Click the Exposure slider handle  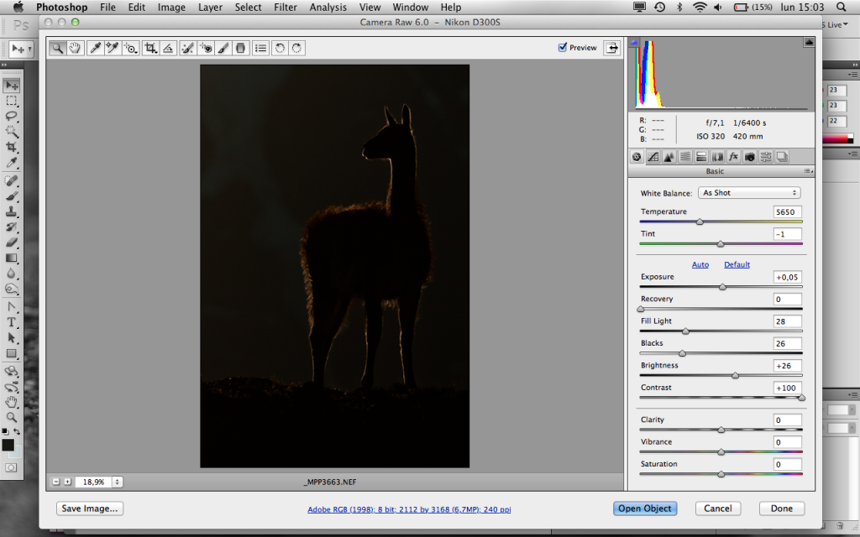(723, 287)
